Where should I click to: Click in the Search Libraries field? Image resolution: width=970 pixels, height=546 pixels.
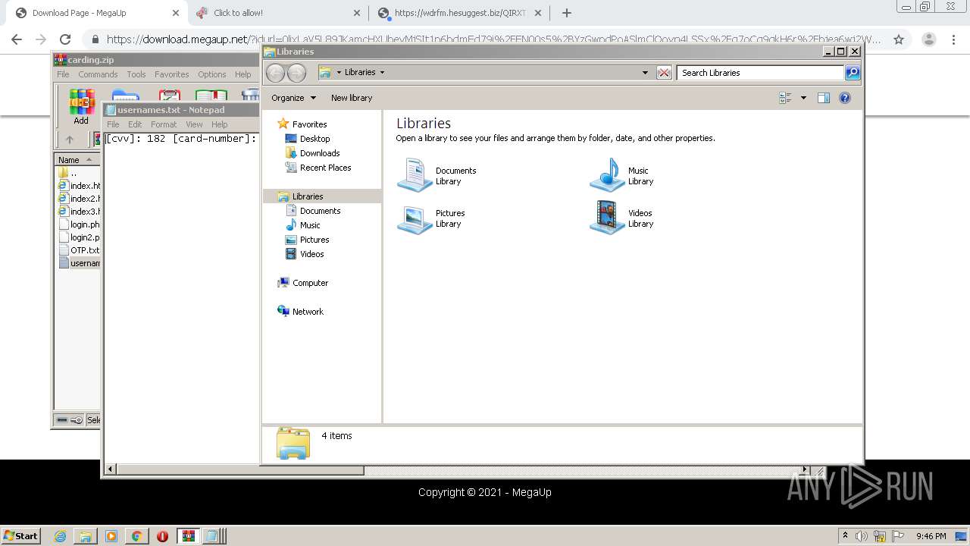click(760, 73)
